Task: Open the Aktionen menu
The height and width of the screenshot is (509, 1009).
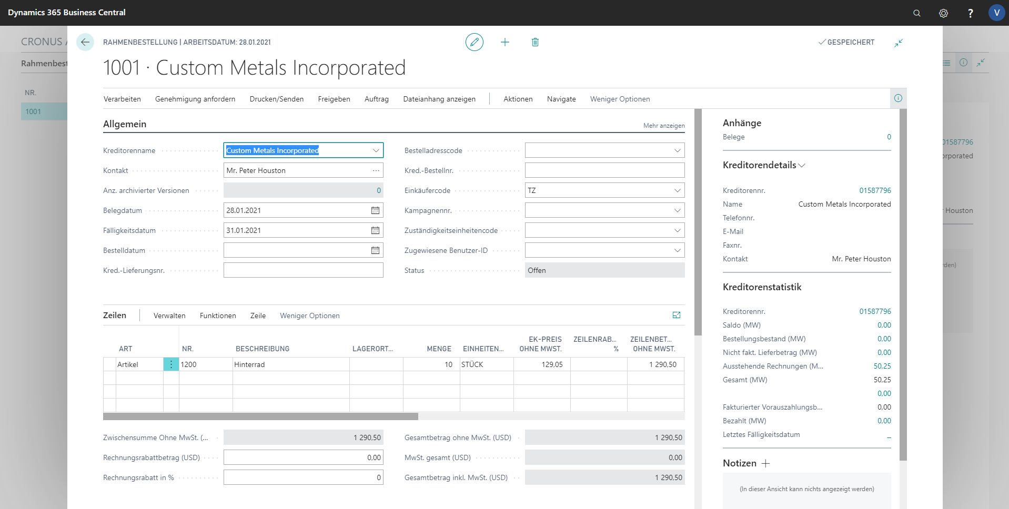Action: click(x=518, y=99)
